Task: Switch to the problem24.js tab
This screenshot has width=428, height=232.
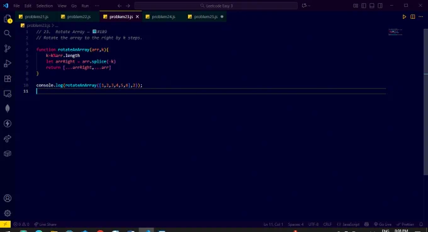Action: [164, 16]
